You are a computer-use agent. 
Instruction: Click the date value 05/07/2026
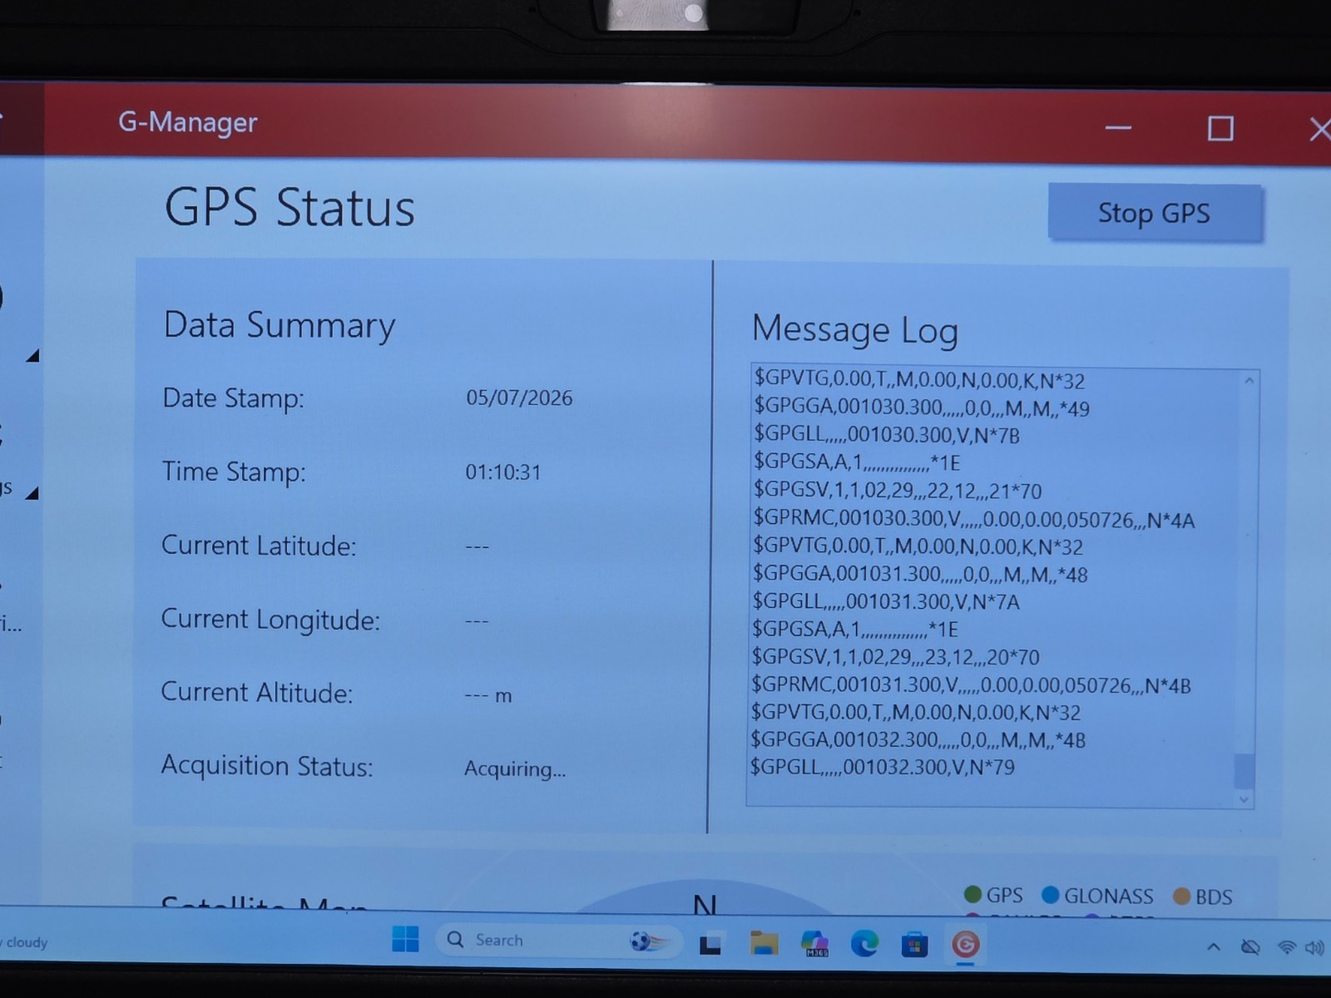tap(519, 398)
